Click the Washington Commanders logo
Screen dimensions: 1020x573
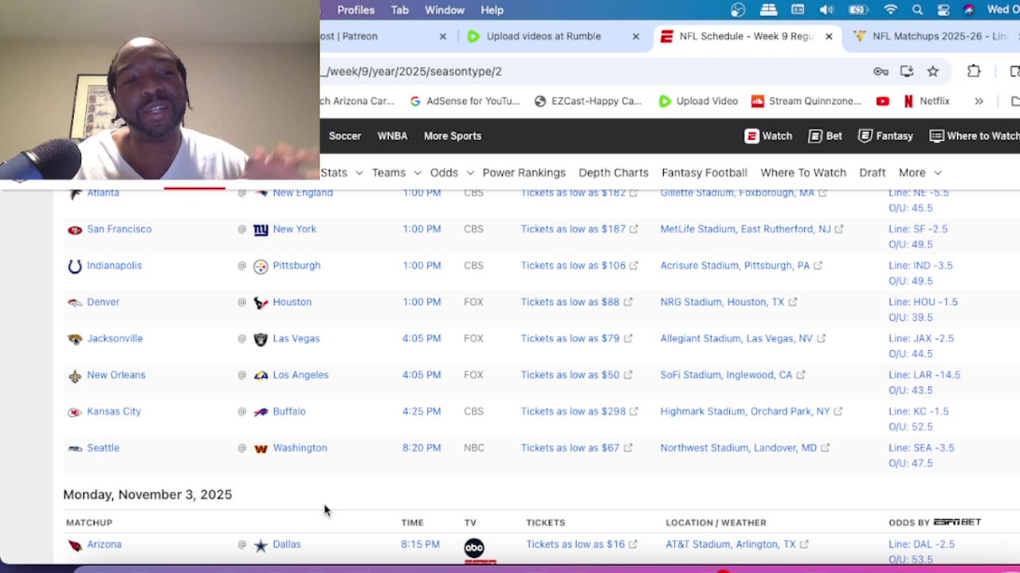(261, 449)
